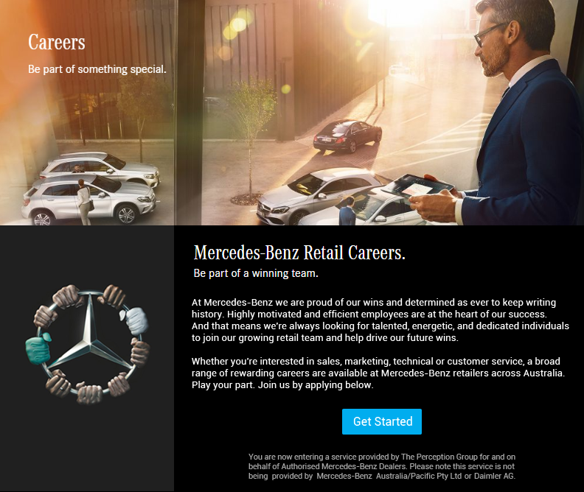
Task: Click the woman standing beside the silver SUV
Action: [85, 202]
